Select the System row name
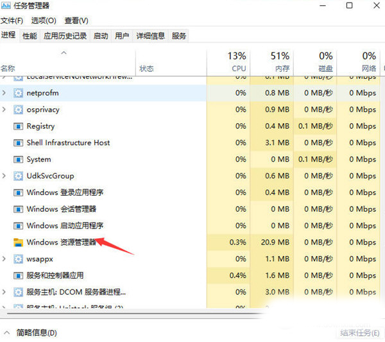The width and height of the screenshot is (385, 342). tap(38, 159)
